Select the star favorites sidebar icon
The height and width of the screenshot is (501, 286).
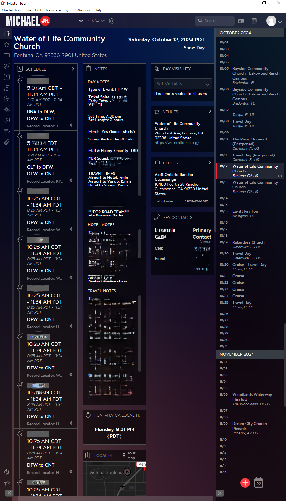coord(6,44)
